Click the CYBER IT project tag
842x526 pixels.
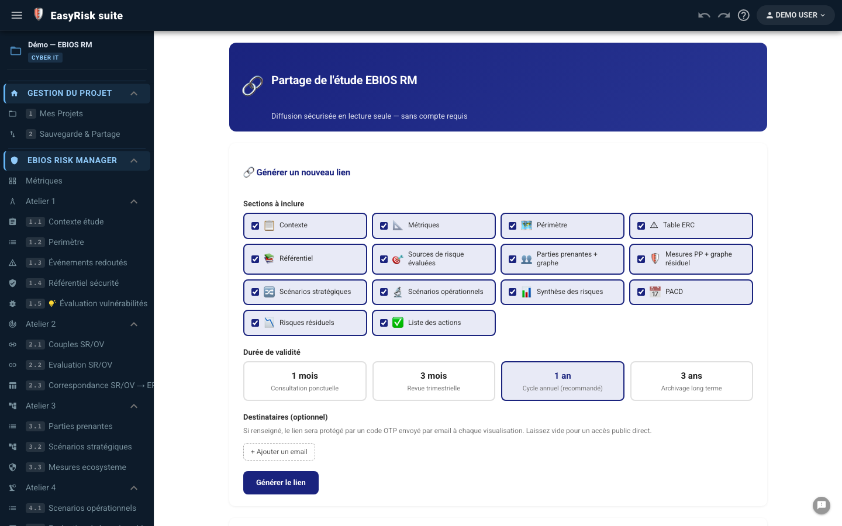(x=45, y=58)
